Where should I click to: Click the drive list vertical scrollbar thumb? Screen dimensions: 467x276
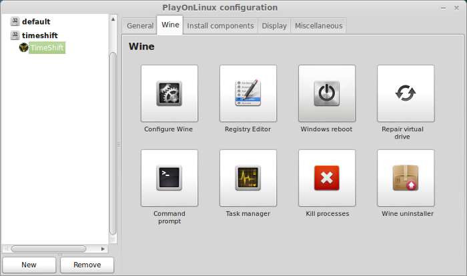(x=113, y=143)
